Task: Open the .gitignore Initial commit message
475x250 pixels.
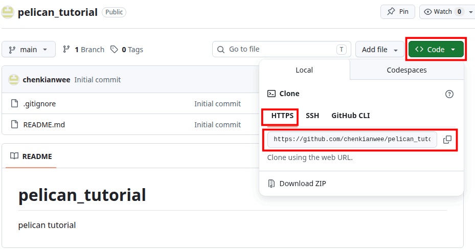Action: [217, 104]
